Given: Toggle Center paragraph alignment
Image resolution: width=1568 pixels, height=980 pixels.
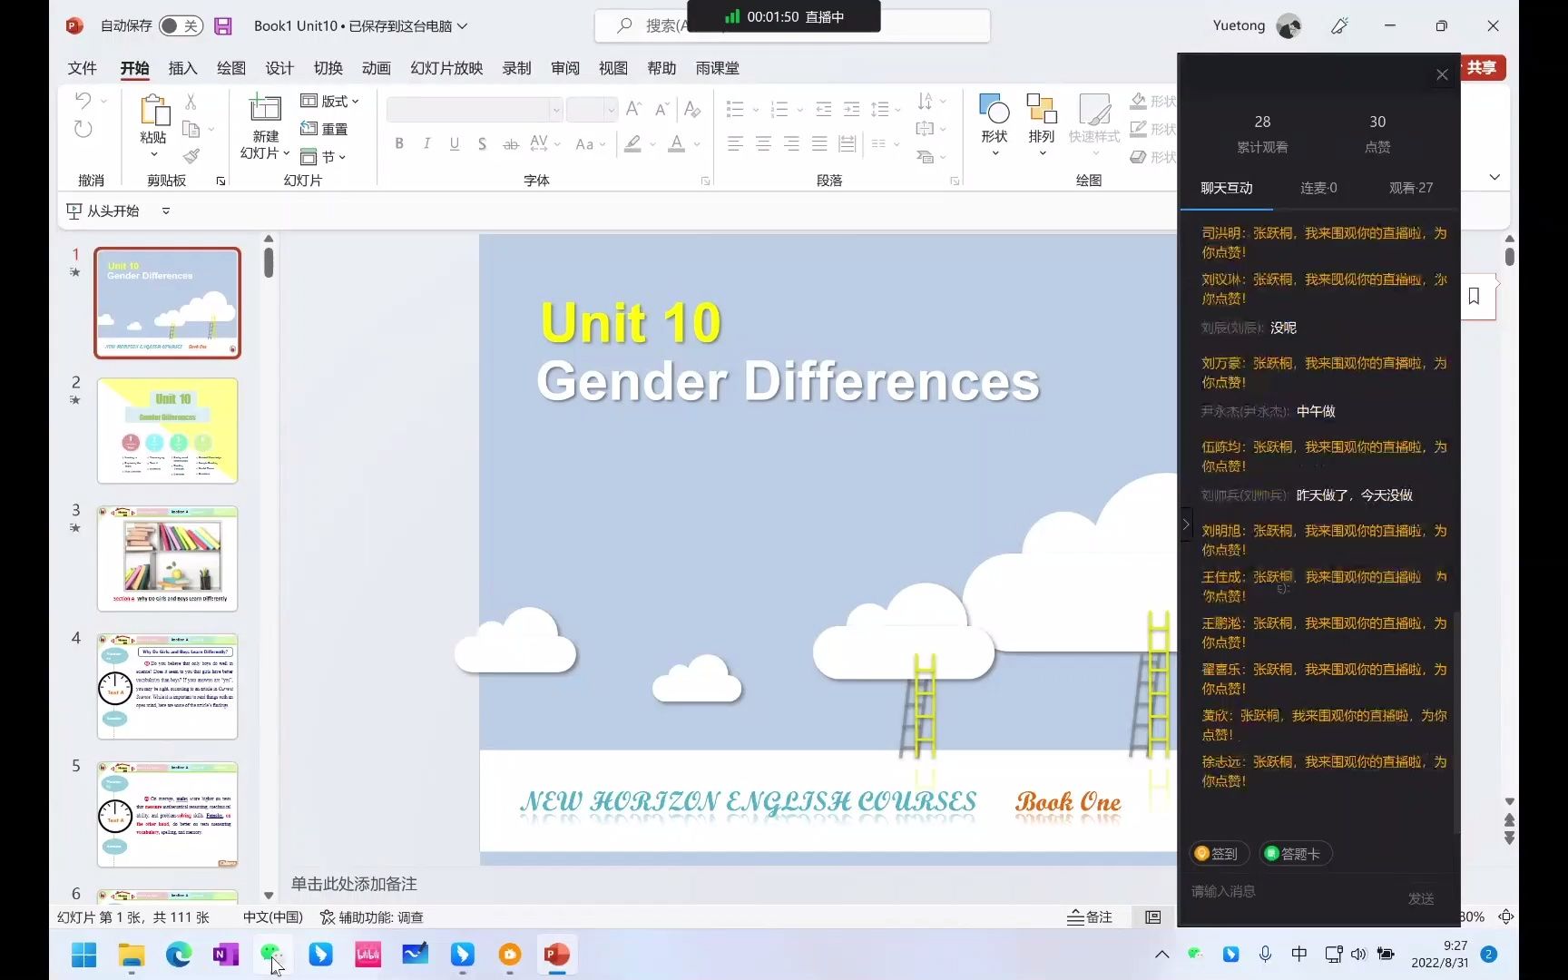Looking at the screenshot, I should (763, 143).
